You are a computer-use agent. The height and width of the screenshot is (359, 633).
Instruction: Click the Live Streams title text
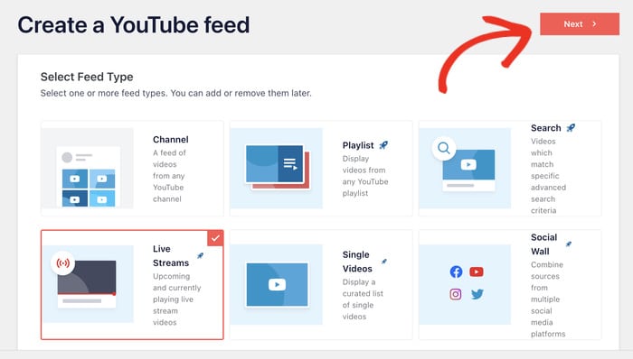(x=171, y=255)
